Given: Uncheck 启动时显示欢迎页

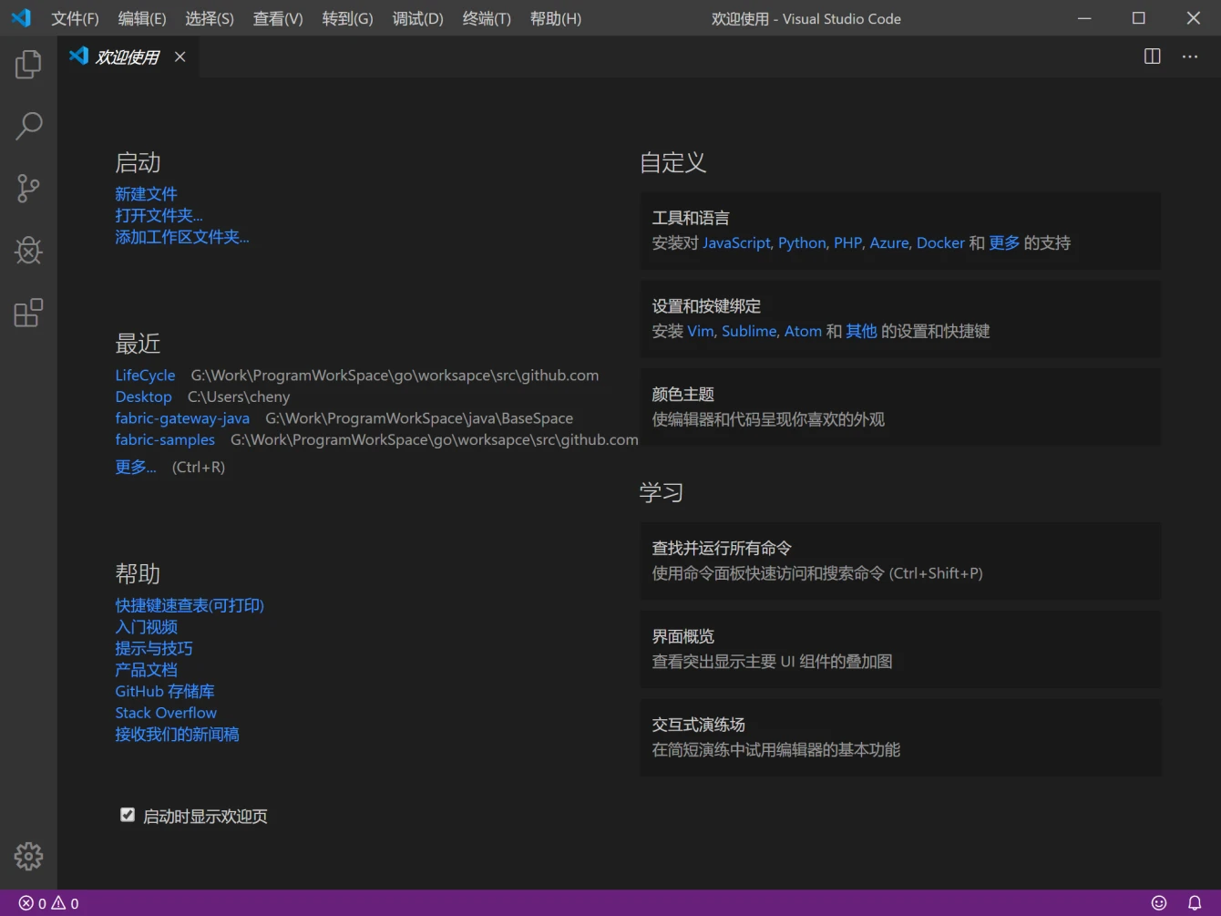Looking at the screenshot, I should tap(128, 815).
